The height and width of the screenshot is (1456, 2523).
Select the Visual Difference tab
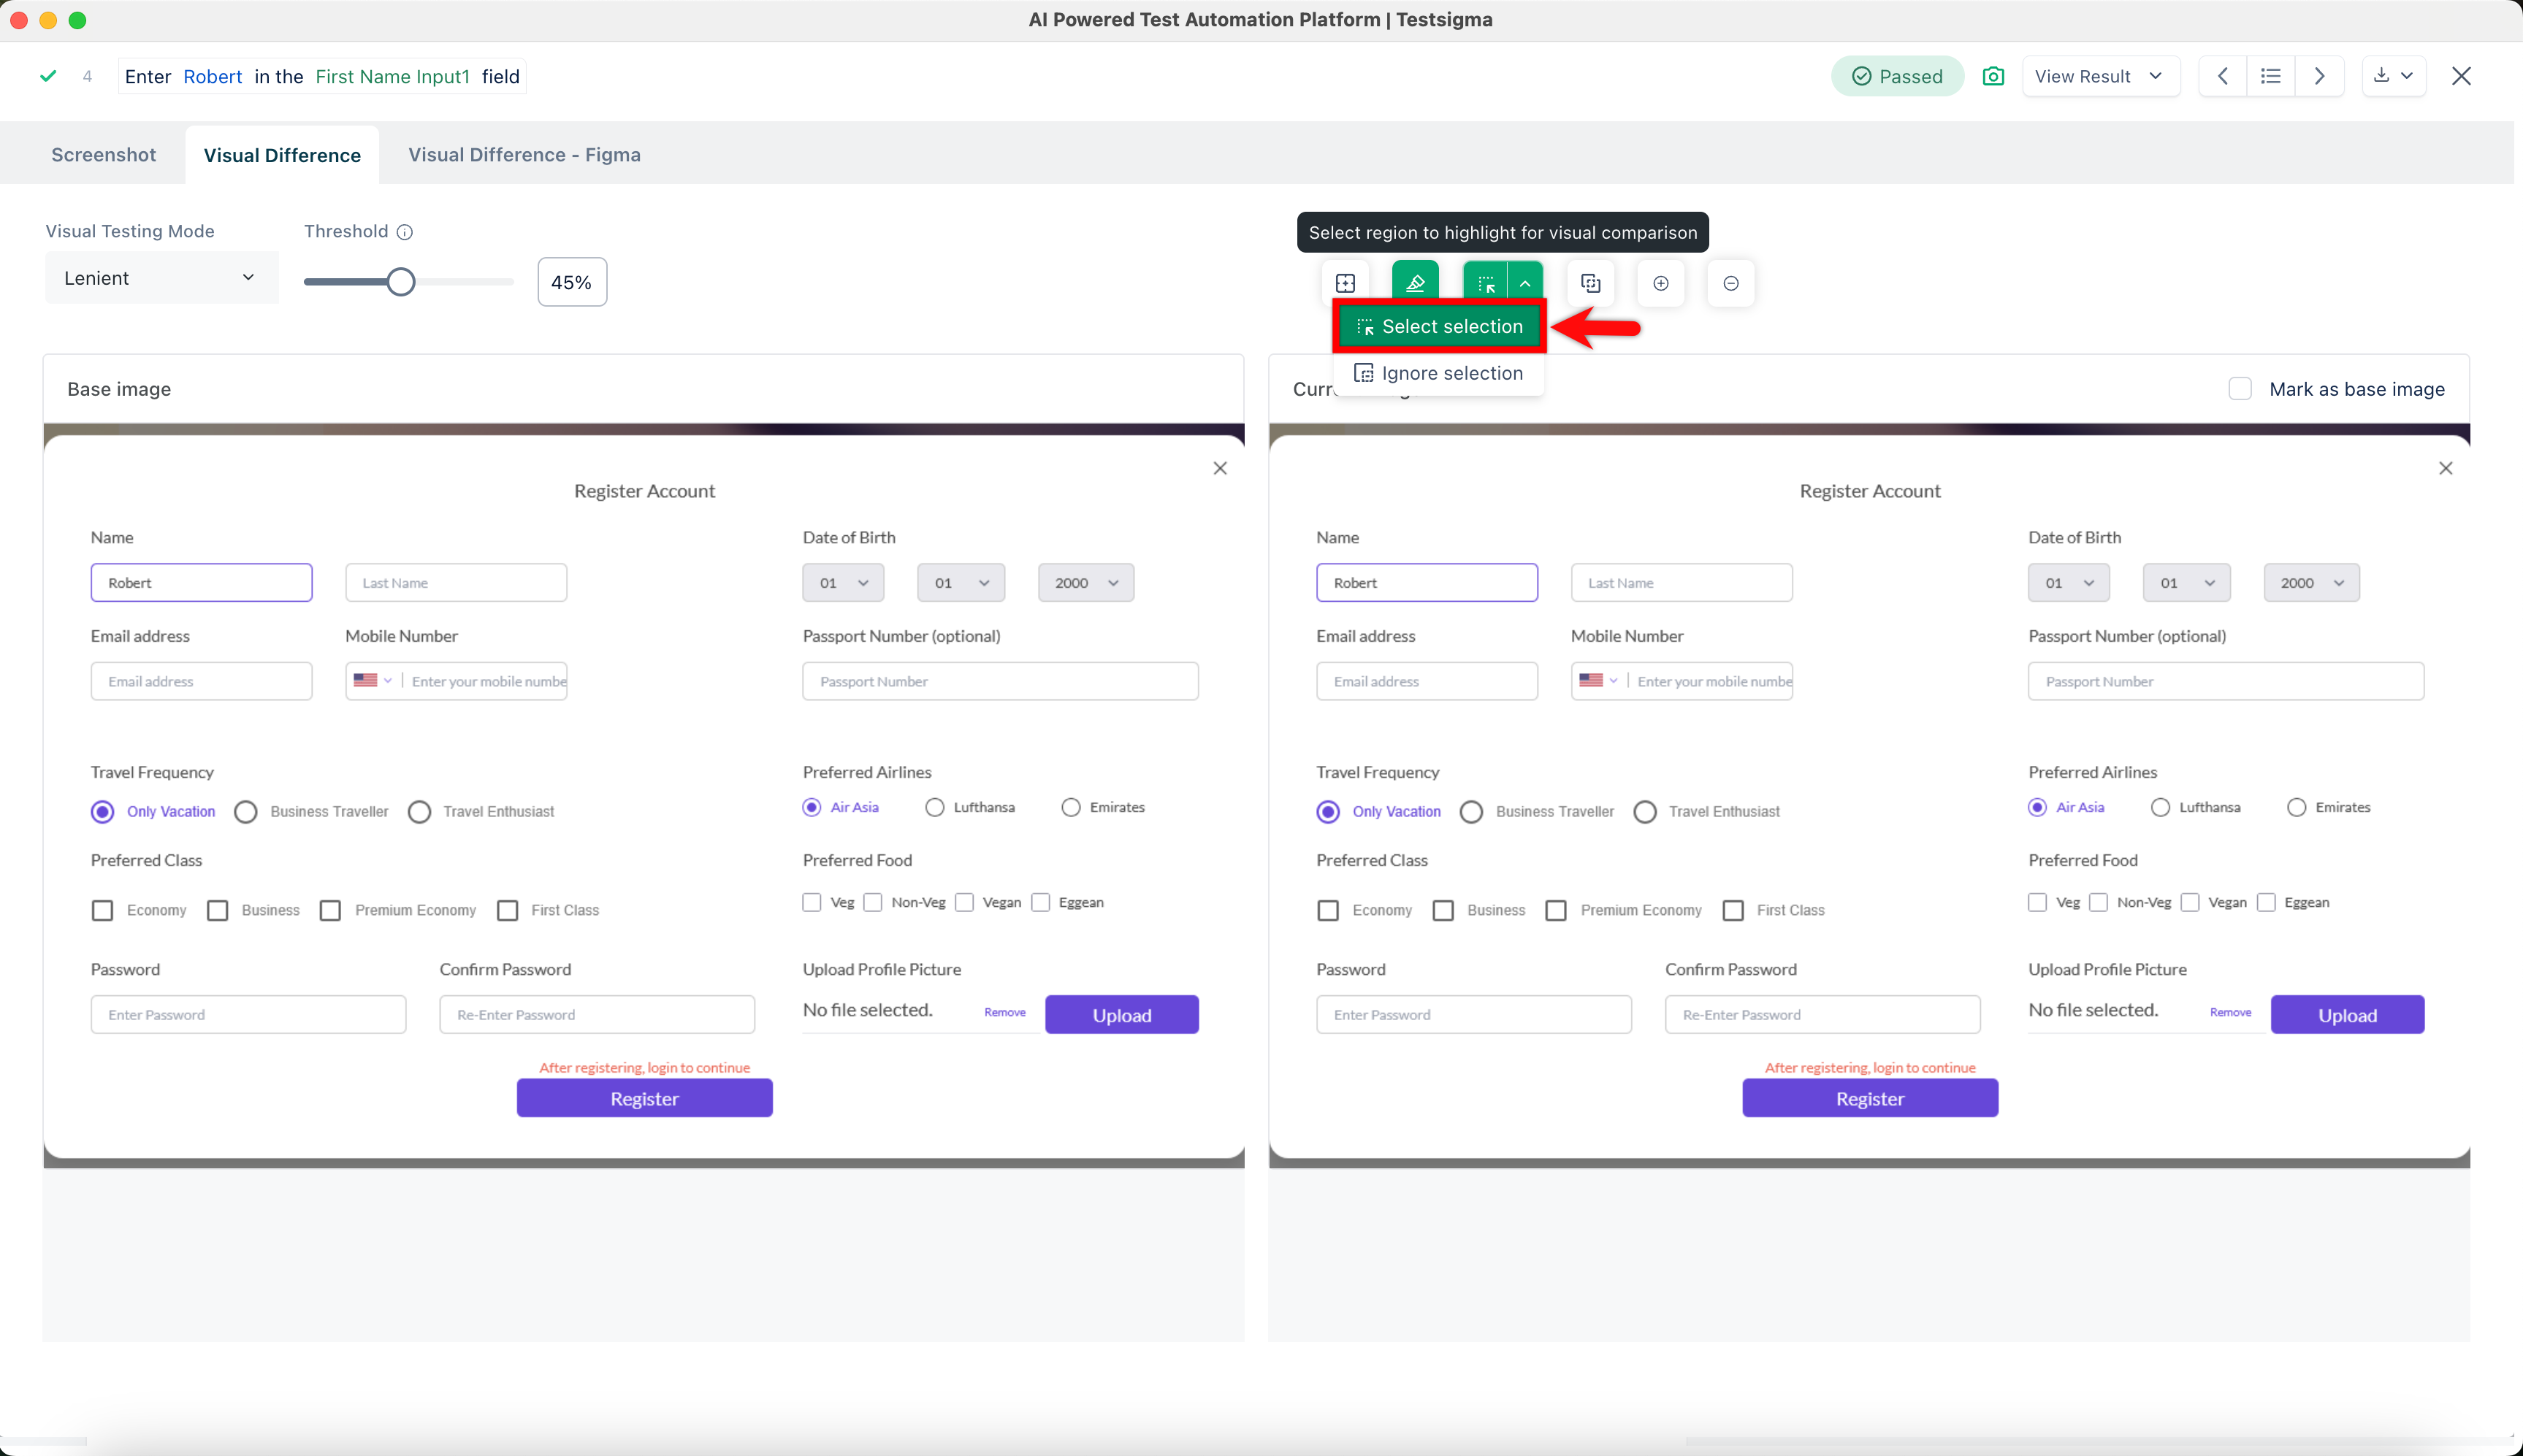[282, 155]
